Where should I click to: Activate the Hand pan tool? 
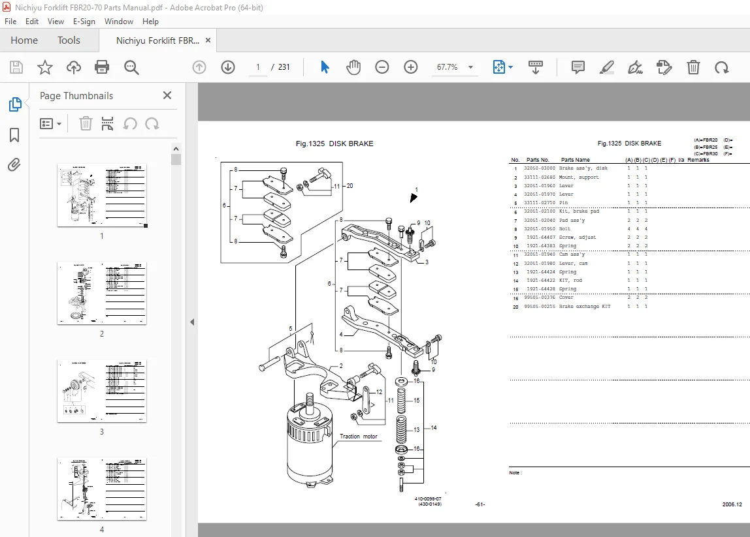[353, 67]
